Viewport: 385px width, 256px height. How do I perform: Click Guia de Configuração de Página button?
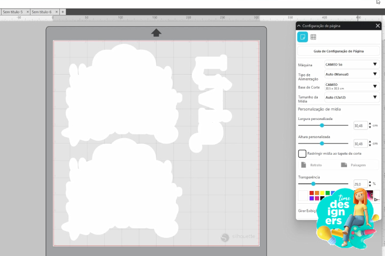[x=338, y=51]
